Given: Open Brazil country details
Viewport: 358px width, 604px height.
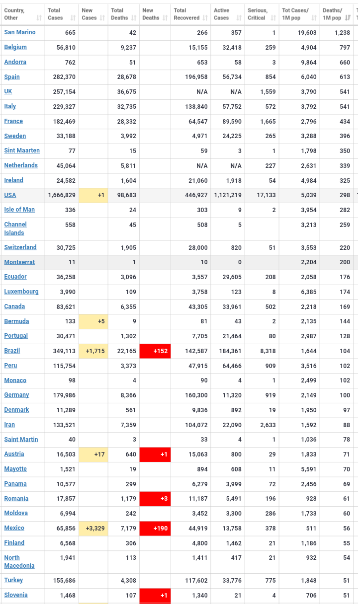Looking at the screenshot, I should [12, 351].
